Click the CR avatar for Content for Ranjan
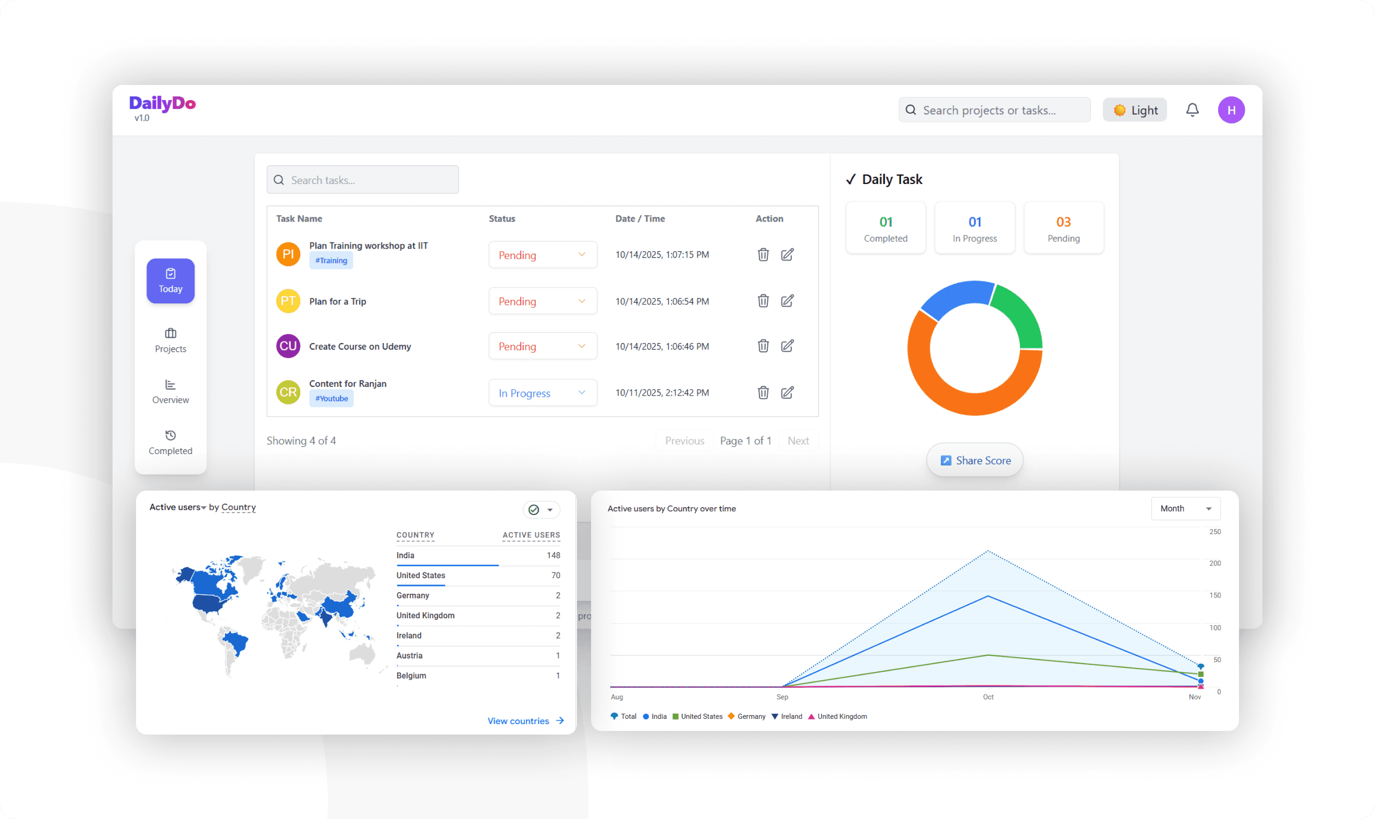 (x=288, y=393)
